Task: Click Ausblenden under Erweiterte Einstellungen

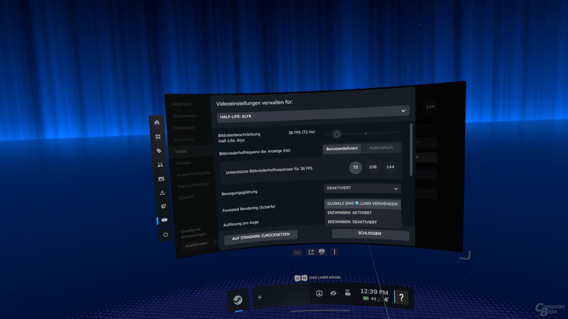Action: (x=196, y=245)
